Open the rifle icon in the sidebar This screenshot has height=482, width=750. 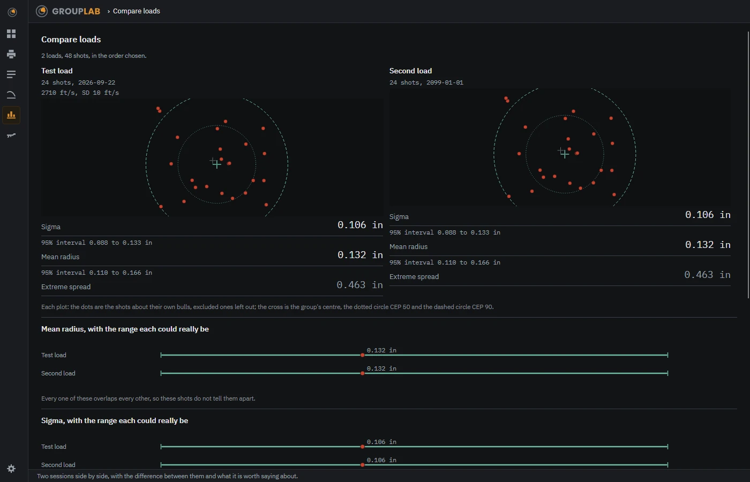point(11,135)
